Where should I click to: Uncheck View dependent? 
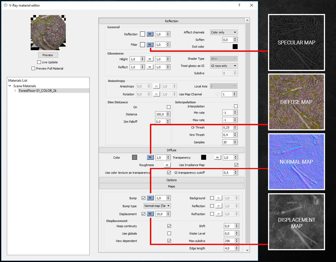coord(169,241)
